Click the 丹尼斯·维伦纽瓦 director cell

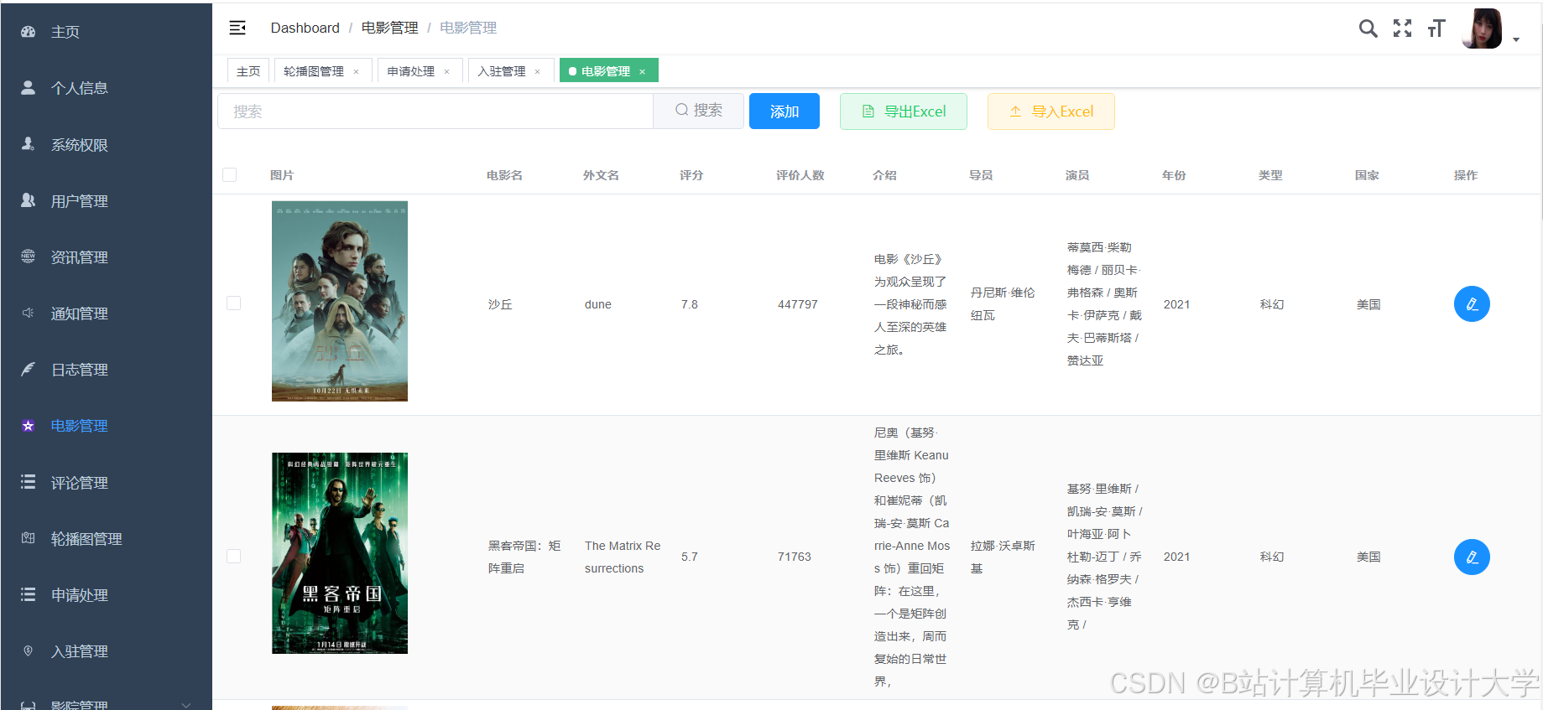[1003, 304]
